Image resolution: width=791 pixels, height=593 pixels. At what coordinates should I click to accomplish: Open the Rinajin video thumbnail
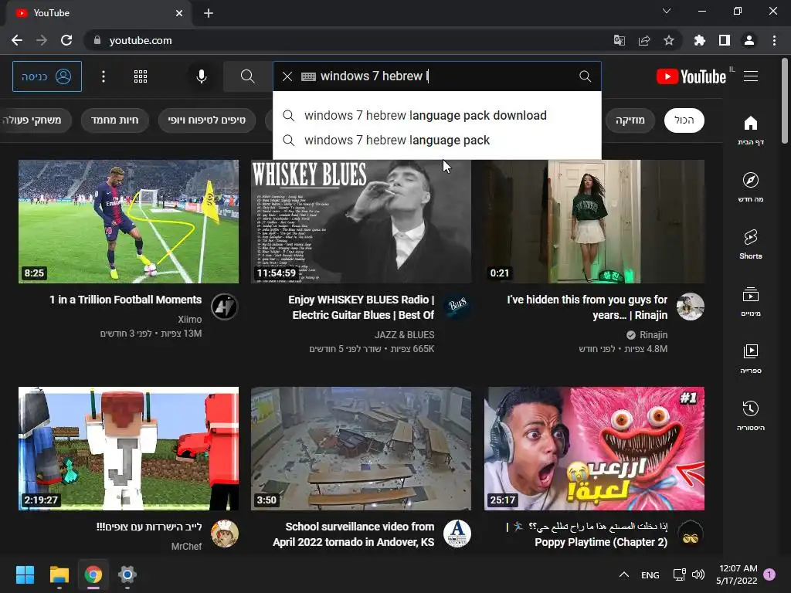click(594, 222)
